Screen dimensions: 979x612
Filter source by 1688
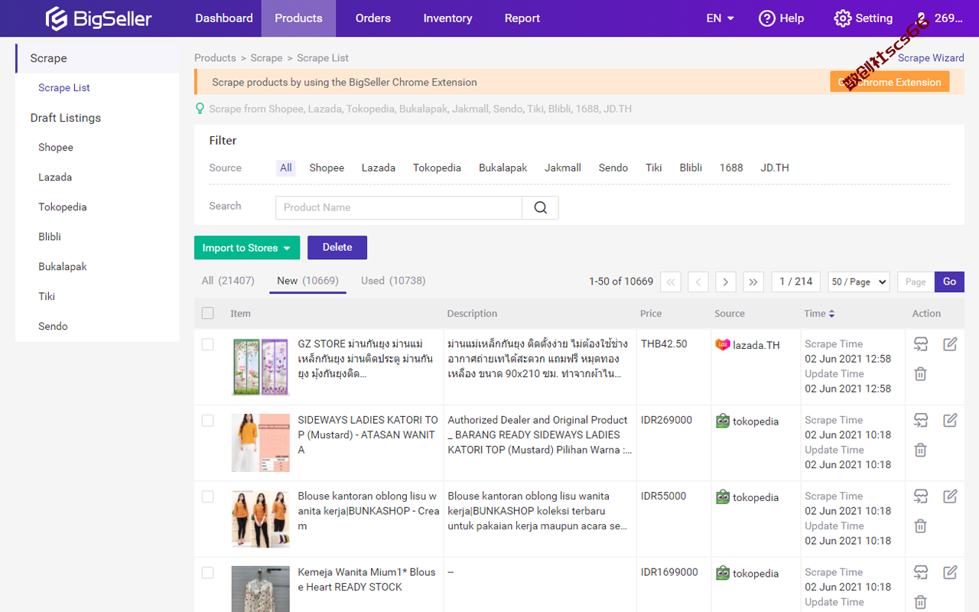coord(731,168)
